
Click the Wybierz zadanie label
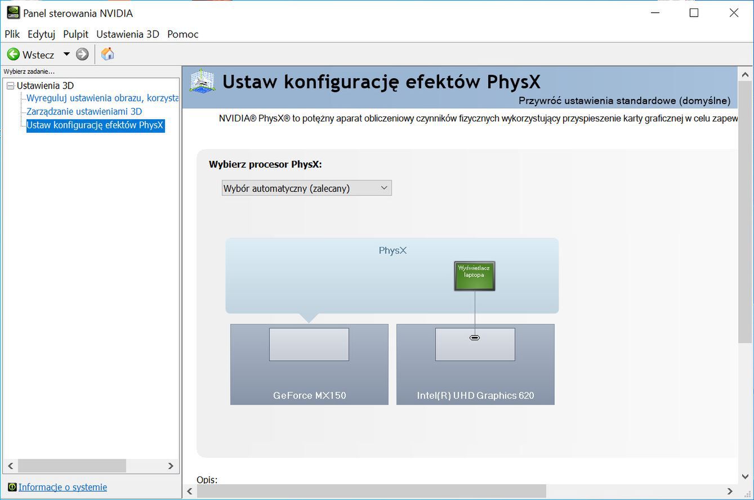[29, 71]
